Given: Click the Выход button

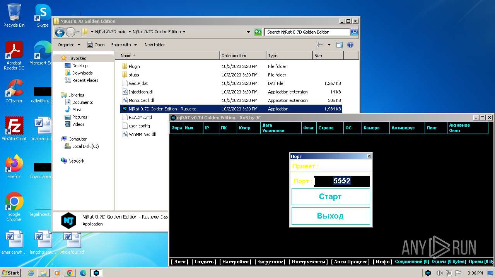Looking at the screenshot, I should click(331, 216).
